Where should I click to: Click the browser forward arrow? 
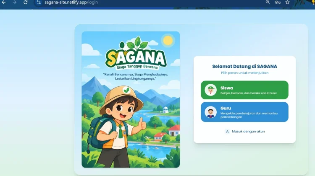click(14, 3)
